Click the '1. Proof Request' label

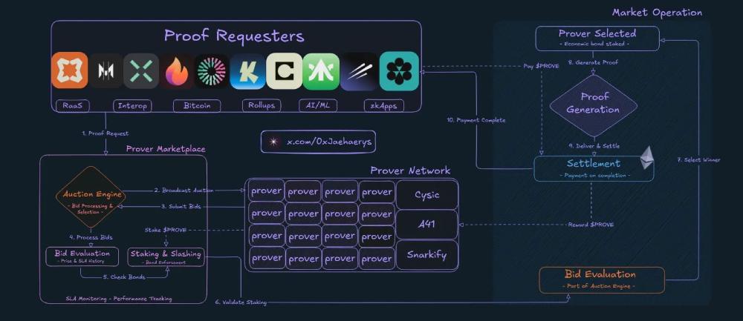click(106, 133)
